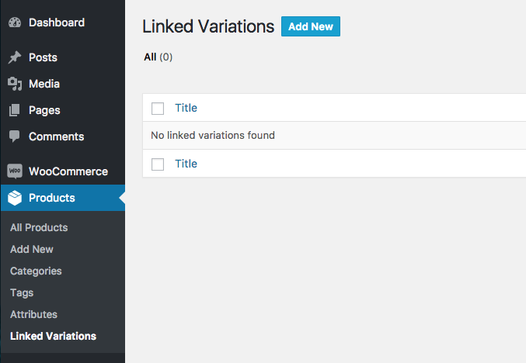Open All Products submenu item

tap(39, 227)
